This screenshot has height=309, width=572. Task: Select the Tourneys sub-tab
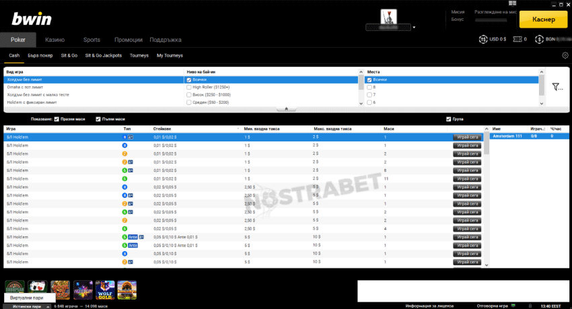139,55
